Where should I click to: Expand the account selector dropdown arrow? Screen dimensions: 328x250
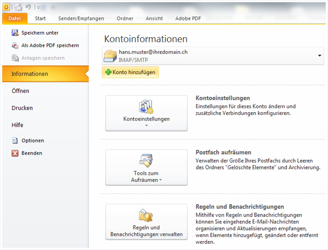click(x=320, y=56)
